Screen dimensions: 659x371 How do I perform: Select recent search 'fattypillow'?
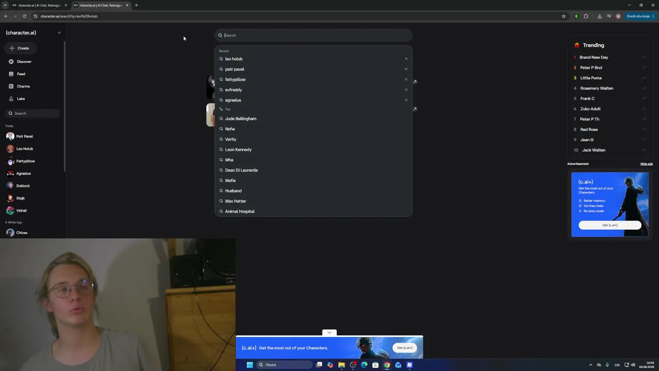pos(235,79)
